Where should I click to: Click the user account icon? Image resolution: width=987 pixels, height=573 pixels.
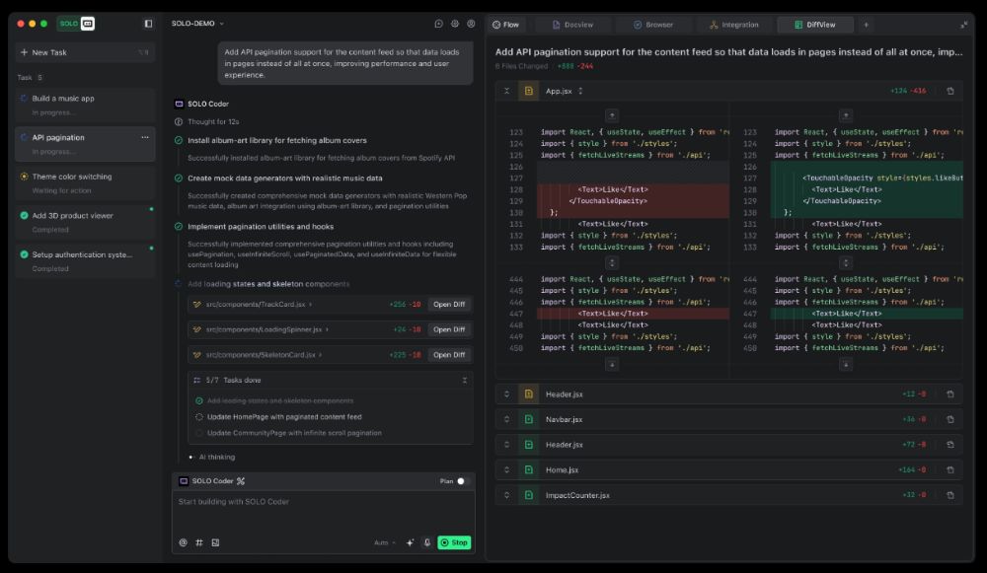click(x=471, y=24)
